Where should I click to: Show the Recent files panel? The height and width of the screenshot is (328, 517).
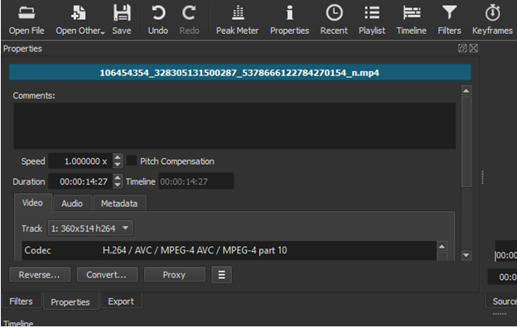click(x=334, y=20)
